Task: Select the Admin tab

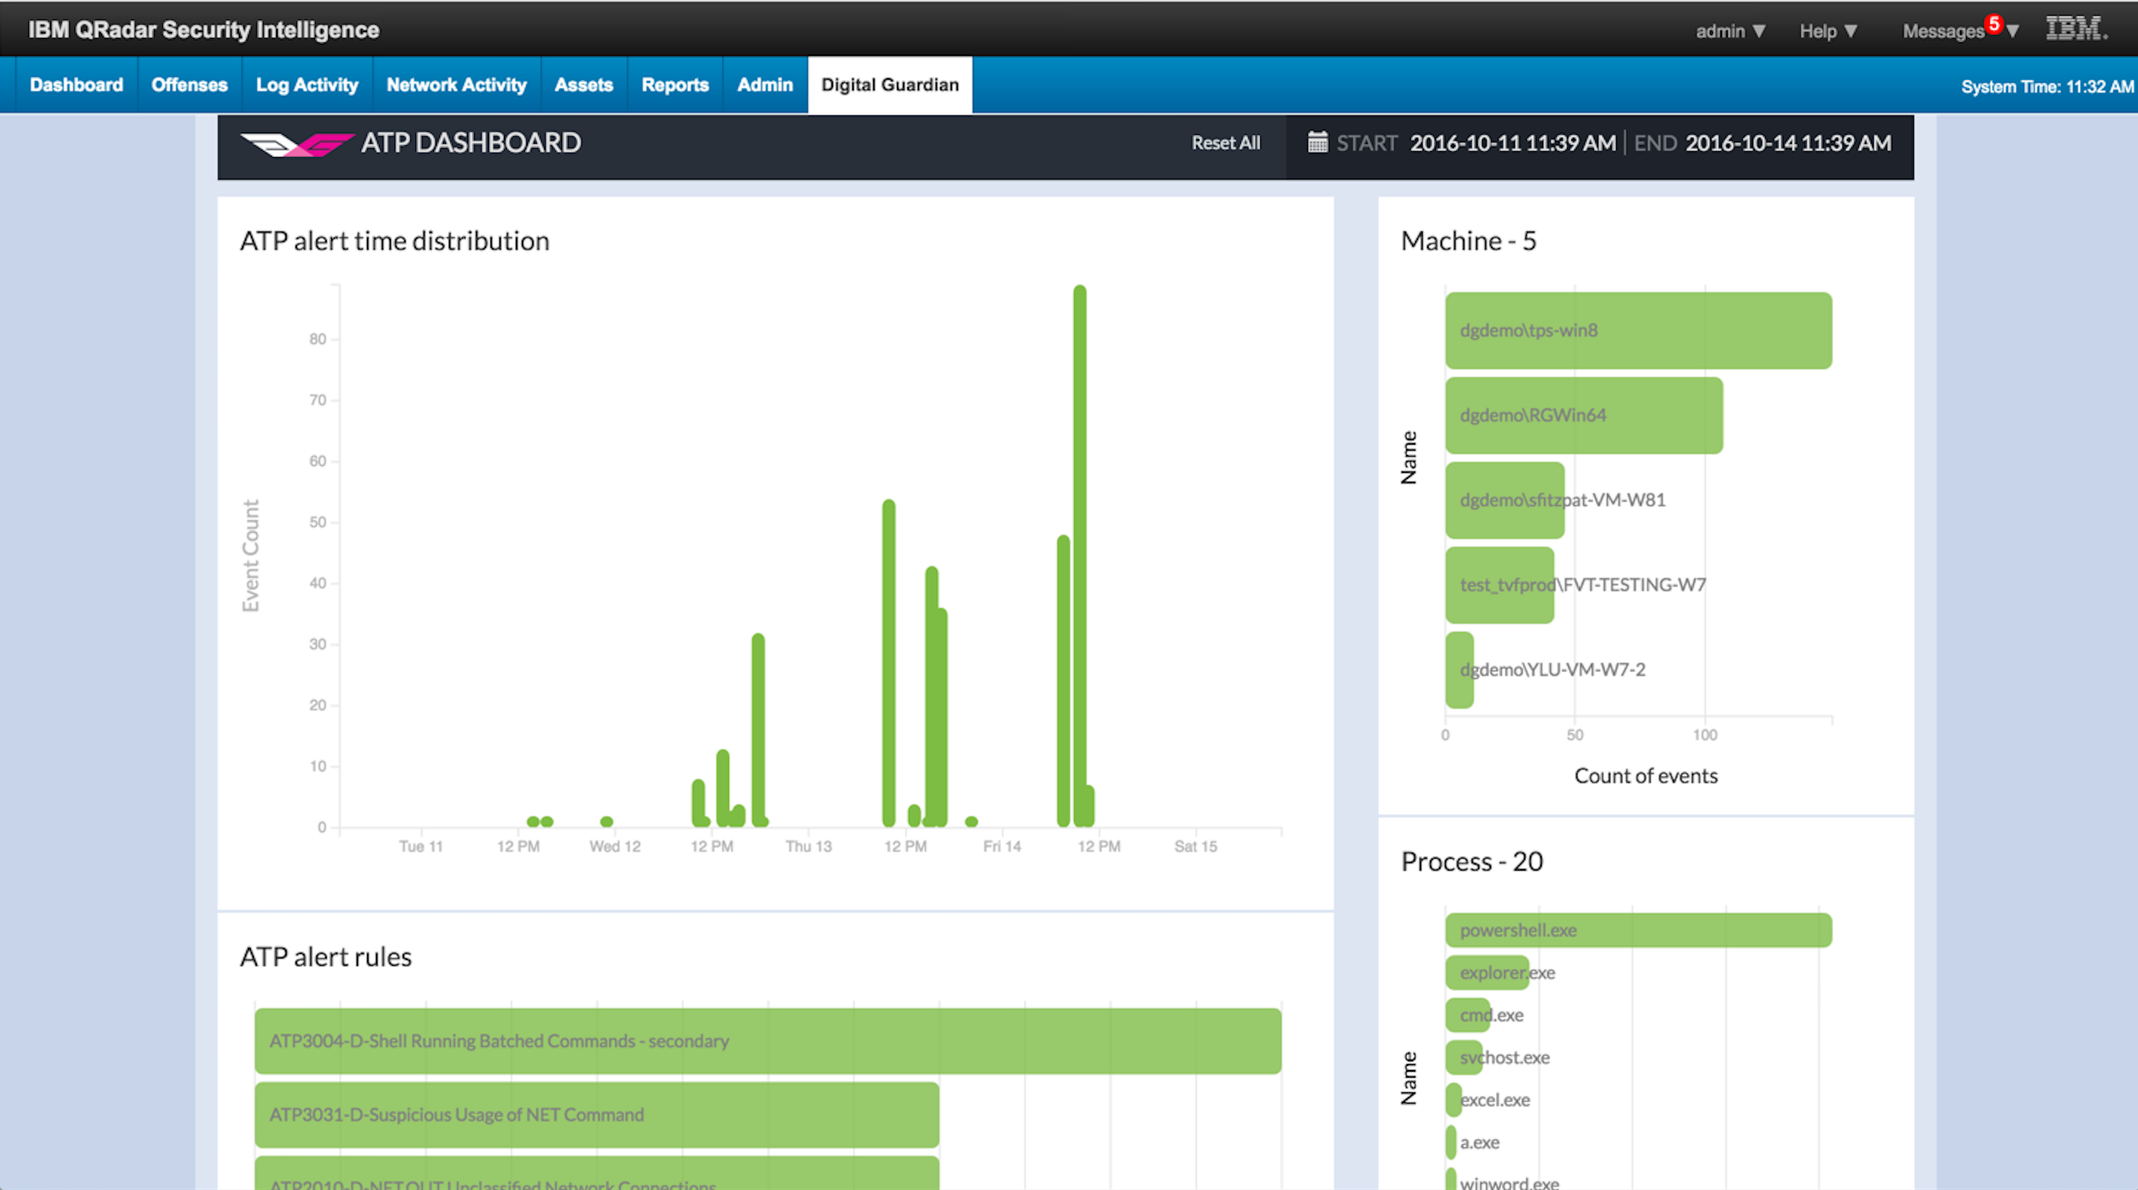Action: (x=764, y=84)
